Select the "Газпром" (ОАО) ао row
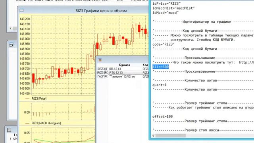The width and height of the screenshot is (254, 143). point(123,77)
